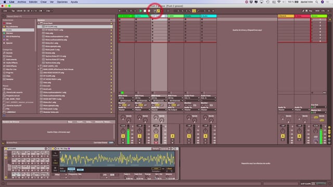Select the Samples category in the browser
Screen dimensions: 333x187
(10, 79)
